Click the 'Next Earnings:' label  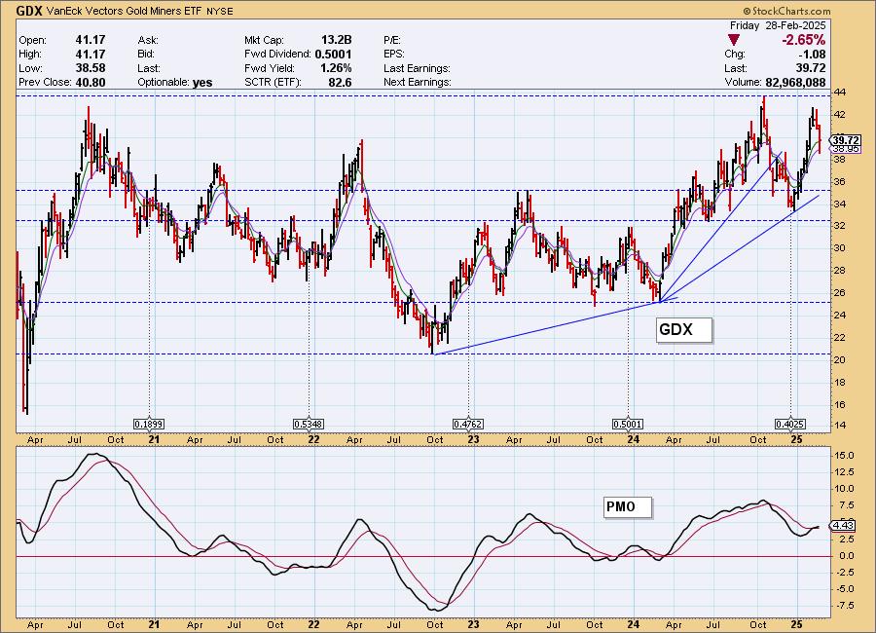tap(417, 82)
